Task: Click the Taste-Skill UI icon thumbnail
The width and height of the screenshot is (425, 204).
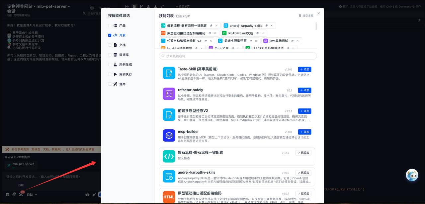Action: [169, 73]
